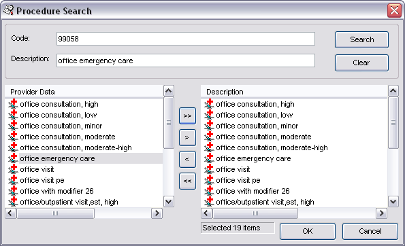Focus the Description input field
Screen dimensions: 405x246
point(185,60)
